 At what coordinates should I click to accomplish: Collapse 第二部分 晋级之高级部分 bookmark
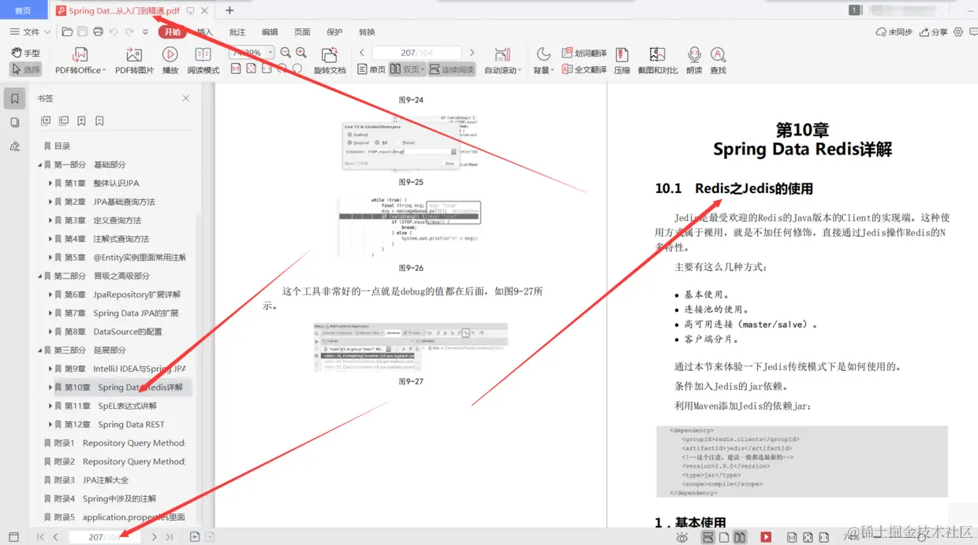pos(40,276)
